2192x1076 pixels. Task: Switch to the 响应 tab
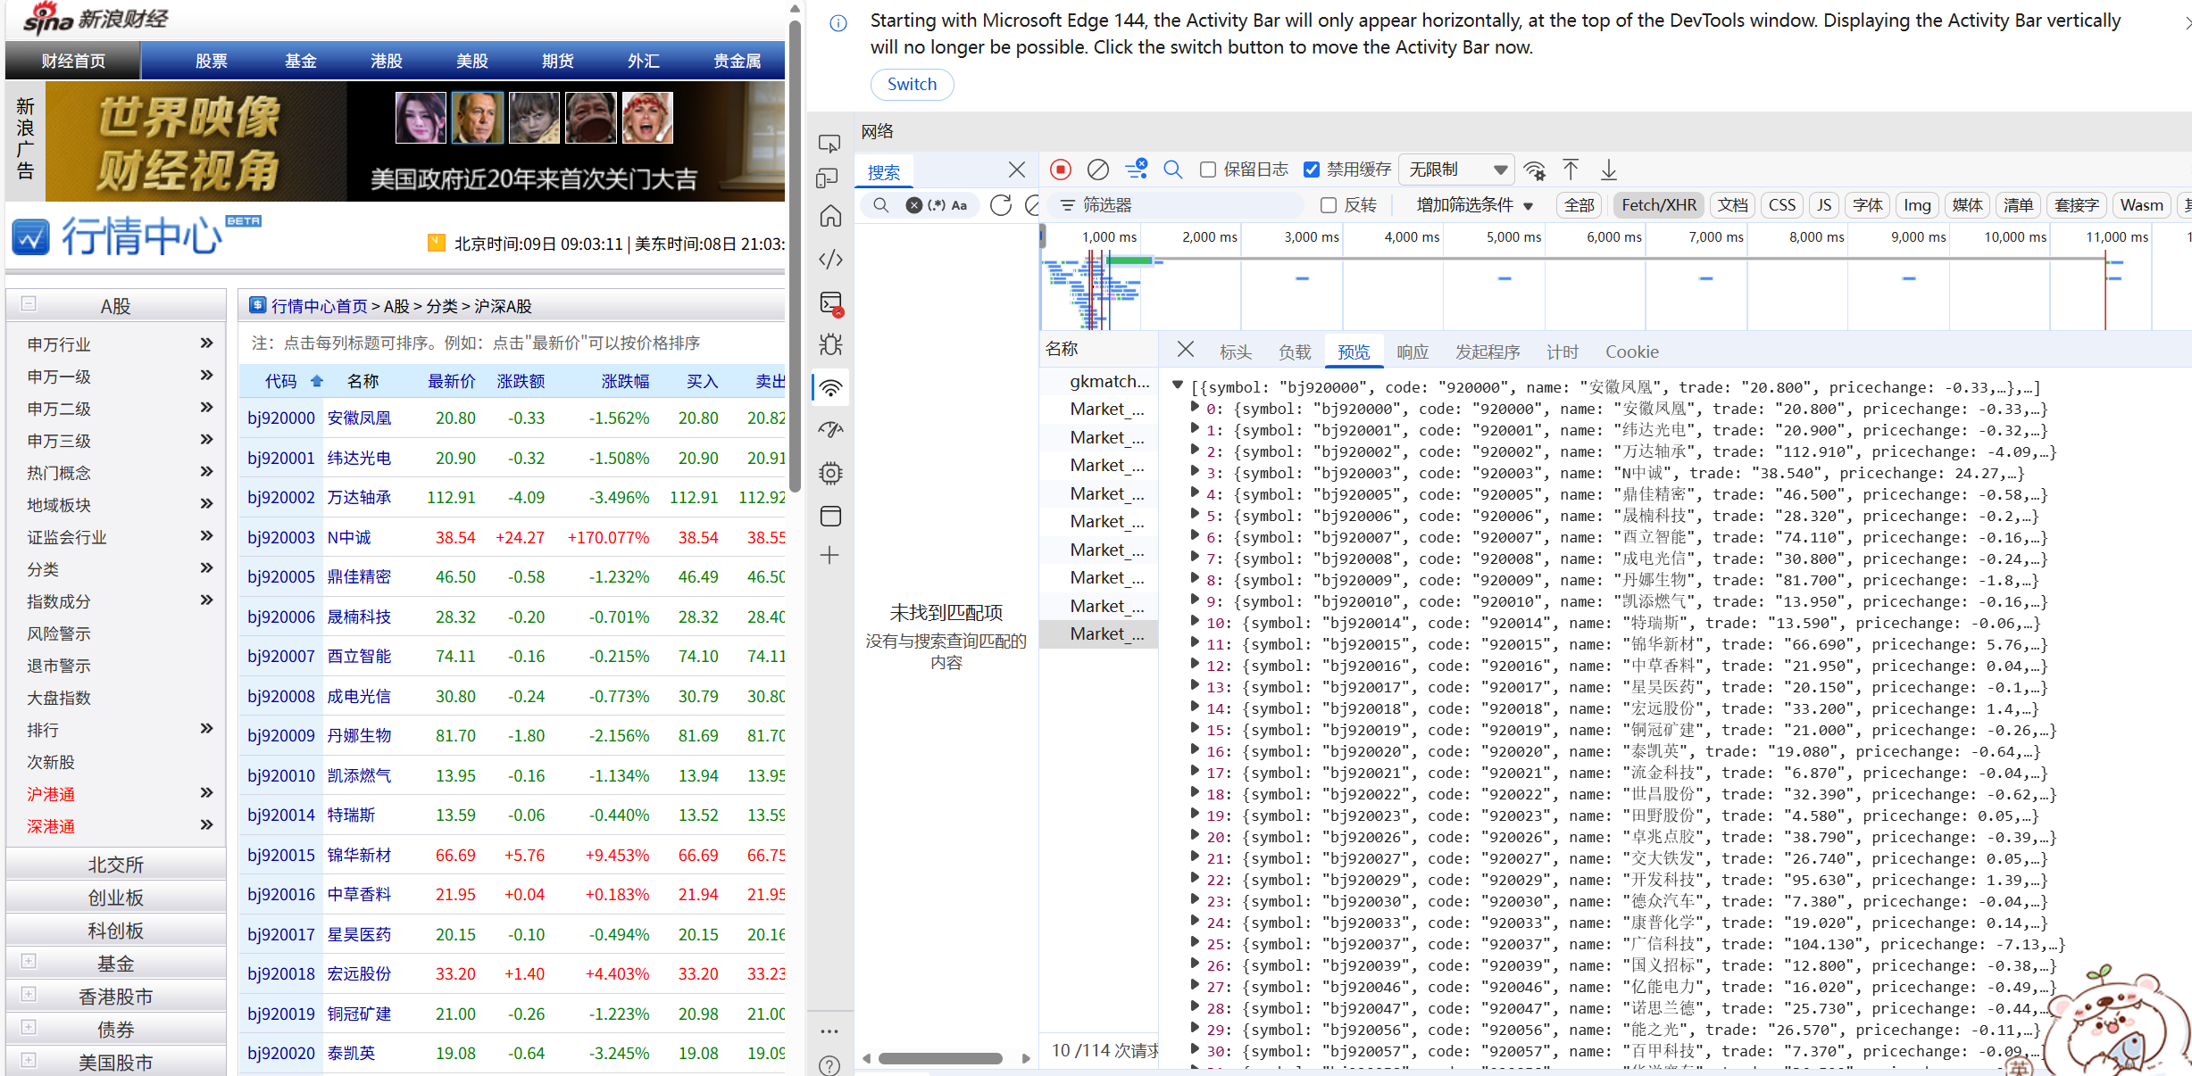pyautogui.click(x=1413, y=352)
